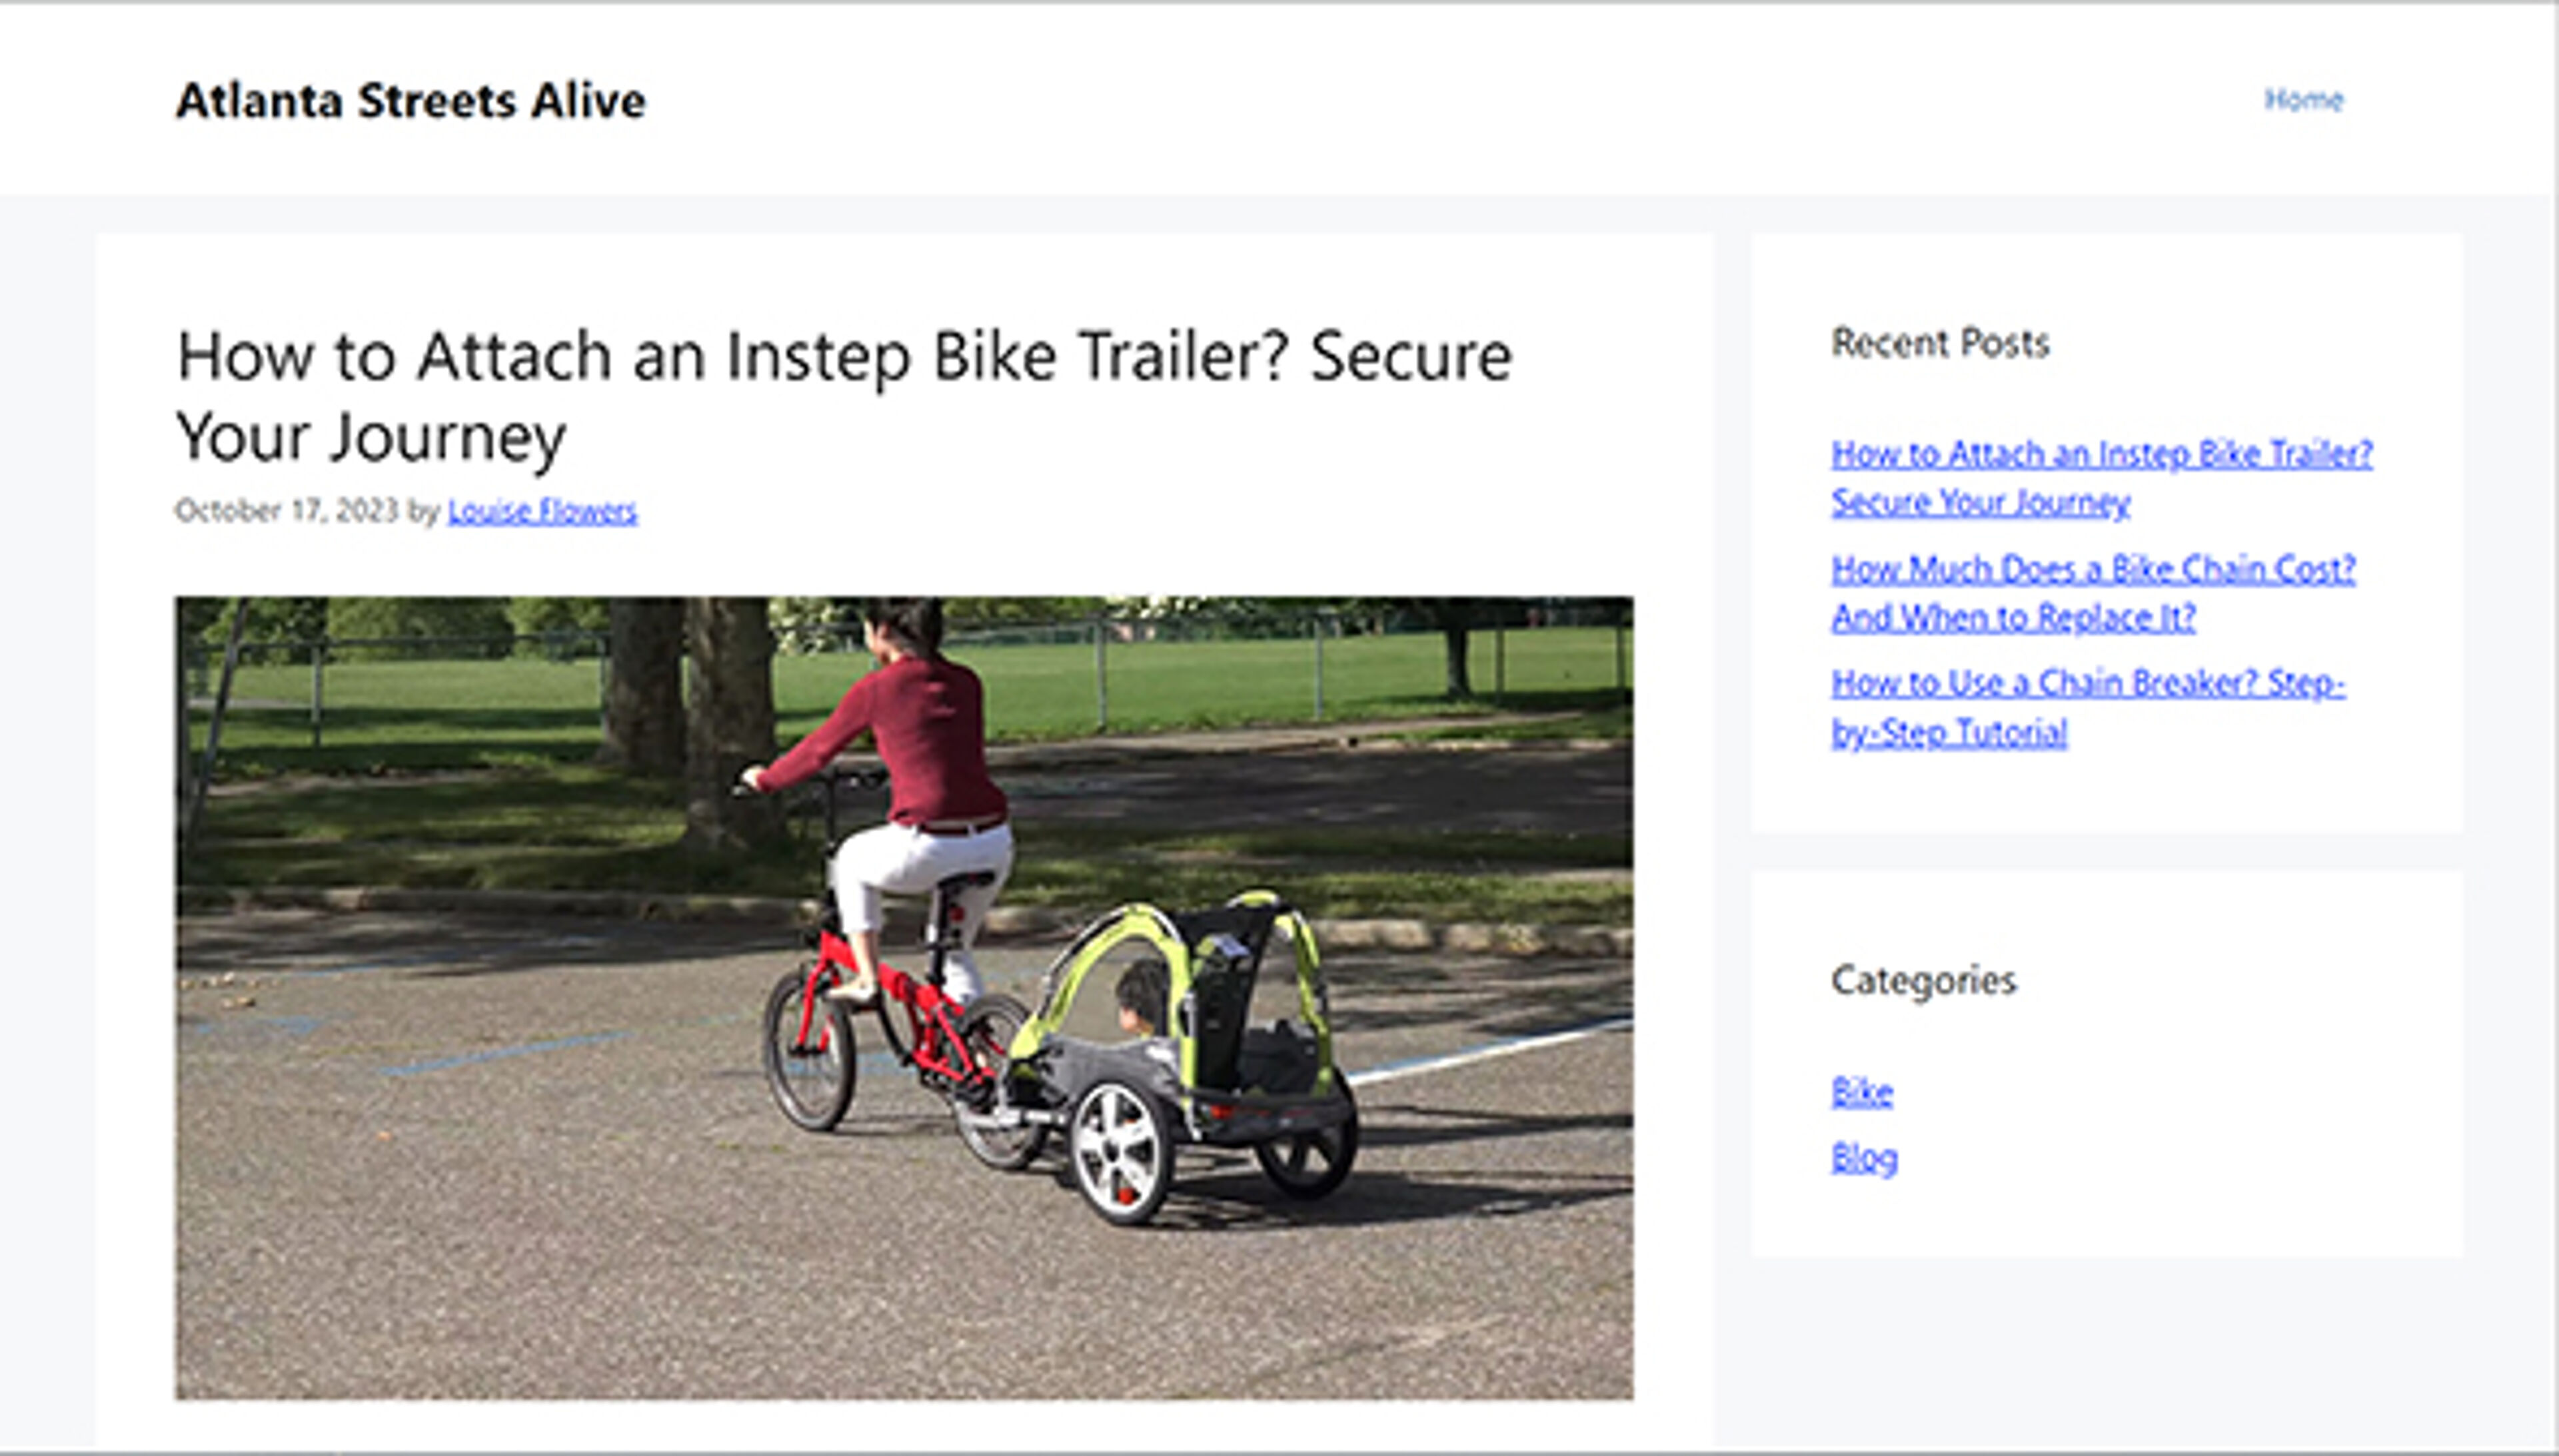Open recent post about attaching Instep Bike Trailer
Image resolution: width=2559 pixels, height=1456 pixels.
pos(2101,477)
